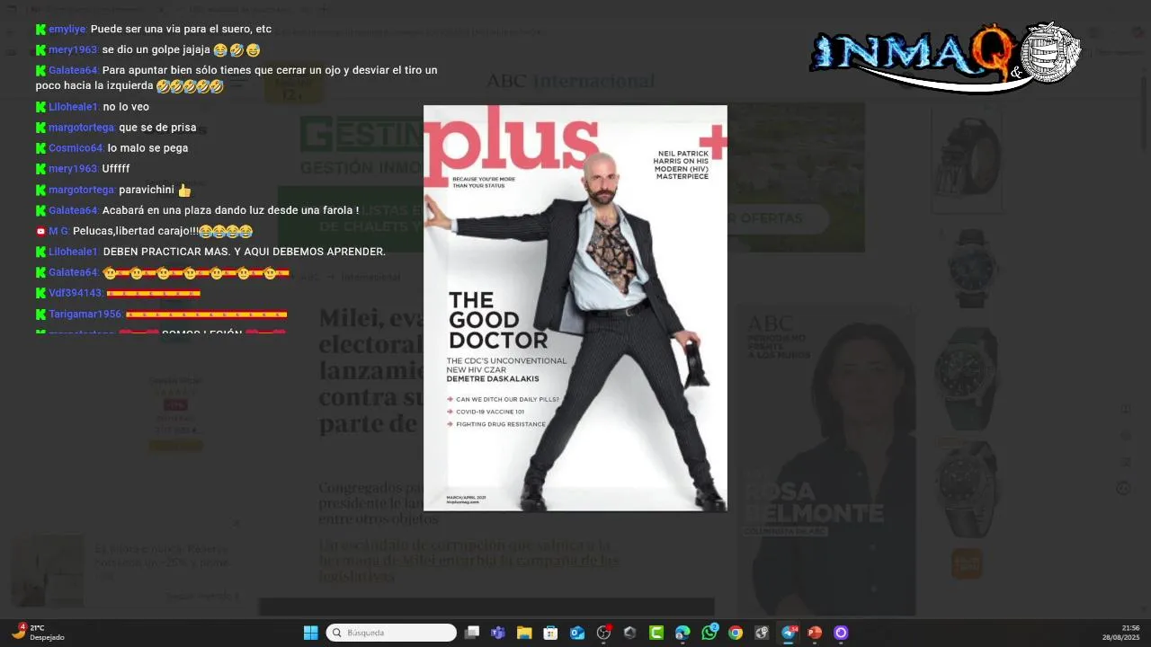Switch to OBS Studio in the taskbar
Viewport: 1151px width, 647px height.
click(x=604, y=633)
